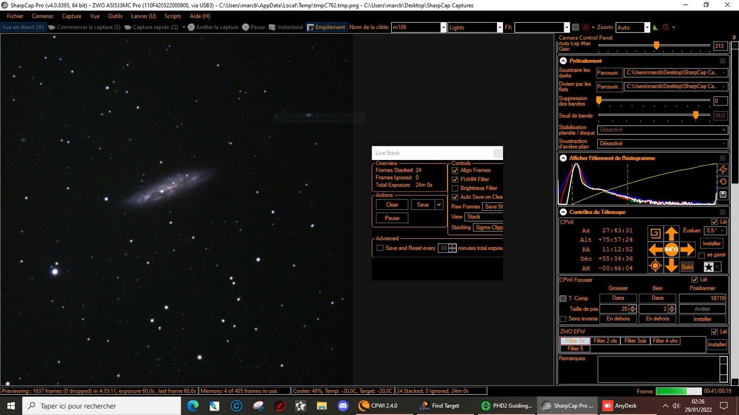This screenshot has height=415, width=739.
Task: Enable the Brightness Filter checkbox
Action: pyautogui.click(x=455, y=189)
